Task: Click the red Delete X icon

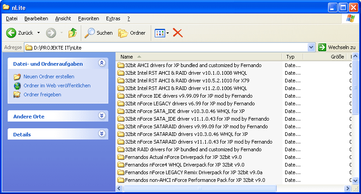Action: 178,33
